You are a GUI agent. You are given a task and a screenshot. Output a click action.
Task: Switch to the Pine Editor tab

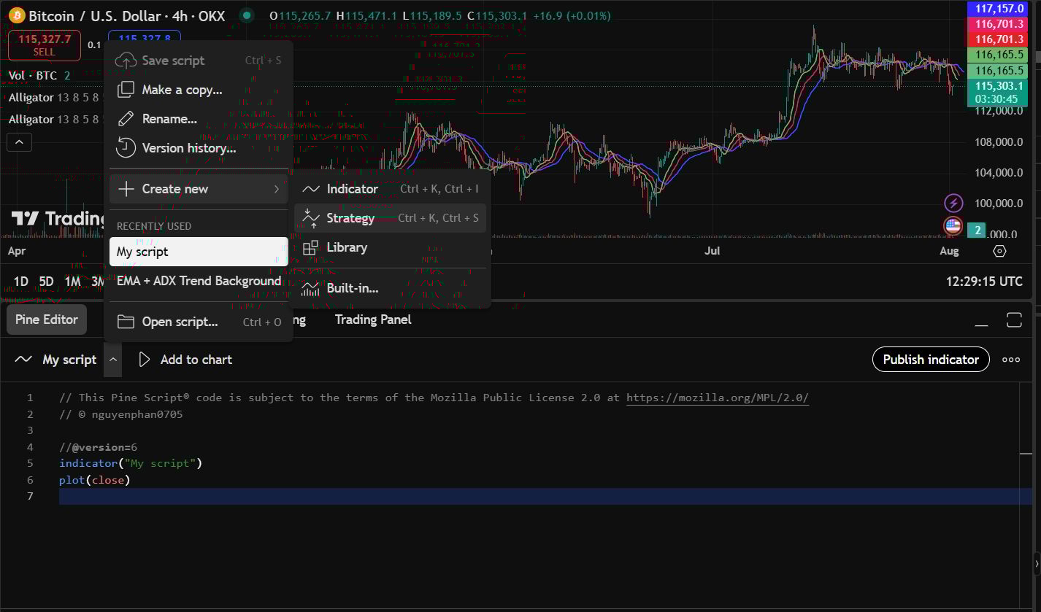pos(47,319)
